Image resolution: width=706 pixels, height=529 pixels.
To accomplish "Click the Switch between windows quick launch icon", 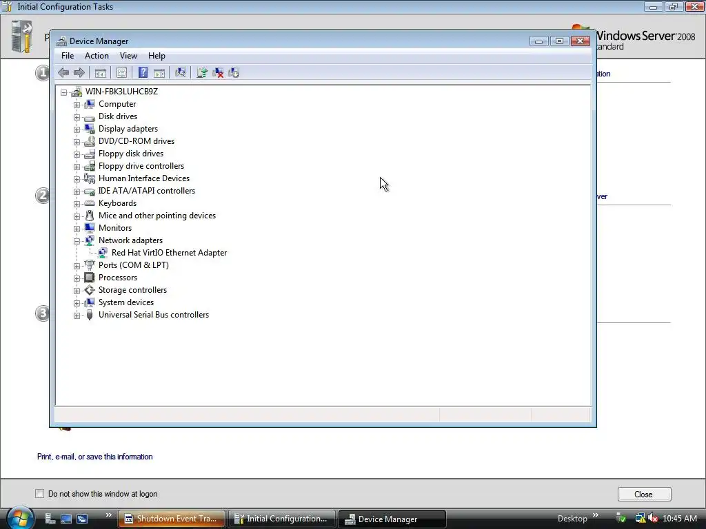I will [82, 519].
